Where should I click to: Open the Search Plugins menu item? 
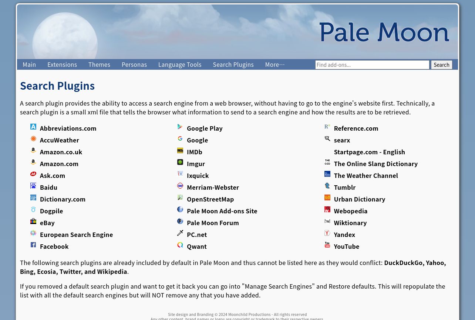click(233, 65)
